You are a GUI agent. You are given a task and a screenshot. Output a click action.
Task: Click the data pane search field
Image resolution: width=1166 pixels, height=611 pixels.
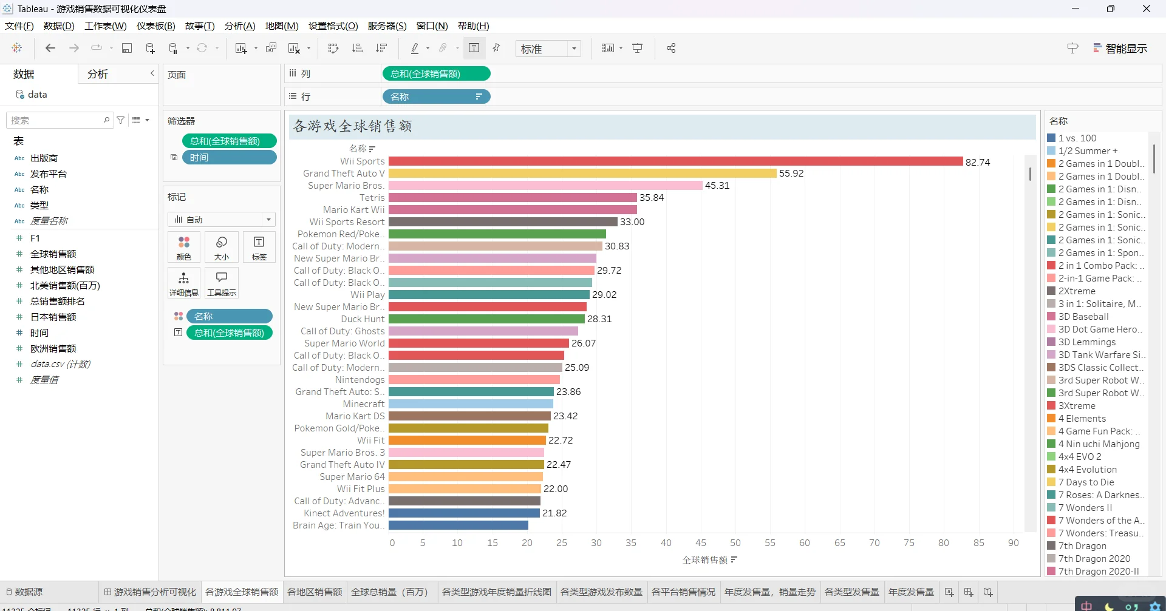(x=59, y=120)
